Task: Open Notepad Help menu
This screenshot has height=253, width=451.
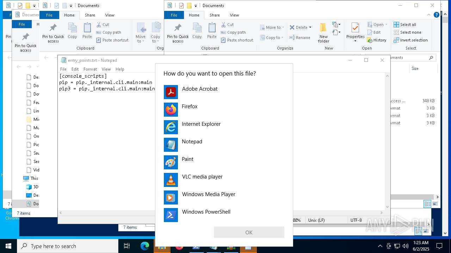Action: (120, 69)
